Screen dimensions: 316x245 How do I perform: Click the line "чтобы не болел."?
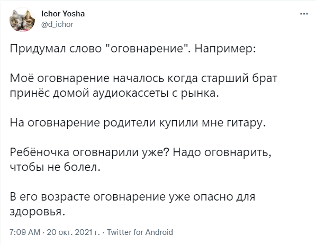(55, 167)
